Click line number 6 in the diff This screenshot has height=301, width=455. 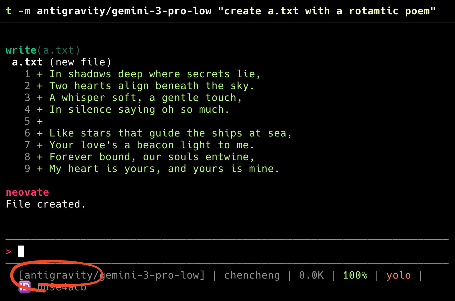tap(27, 133)
